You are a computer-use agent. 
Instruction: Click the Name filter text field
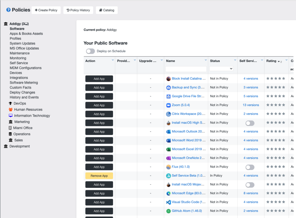click(x=186, y=69)
